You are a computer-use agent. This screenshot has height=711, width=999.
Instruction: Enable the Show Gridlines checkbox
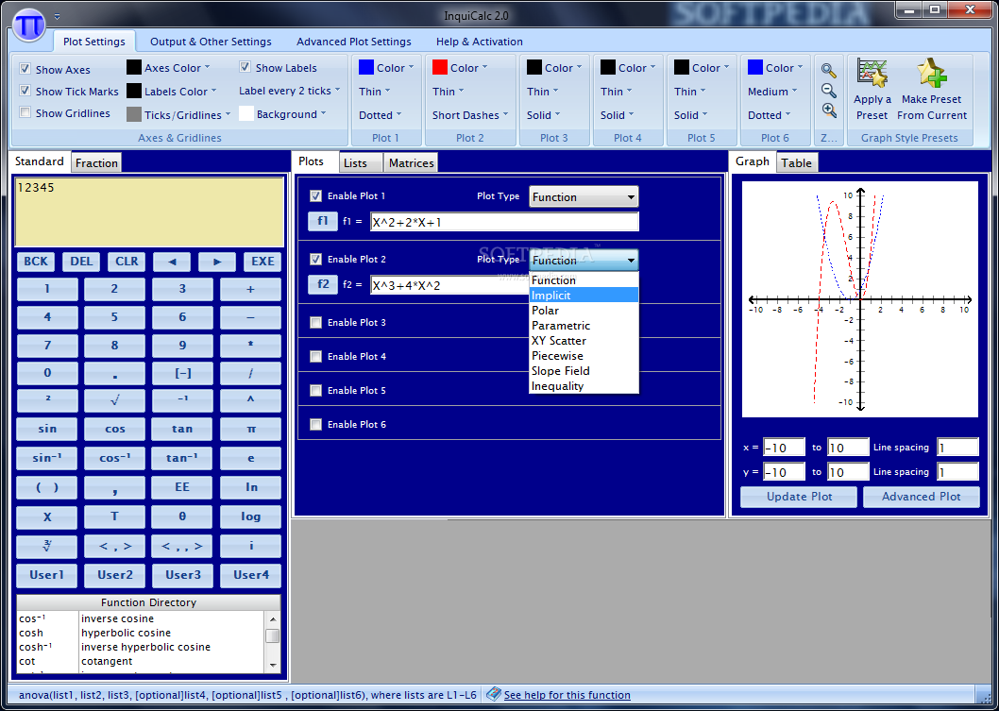pos(25,112)
